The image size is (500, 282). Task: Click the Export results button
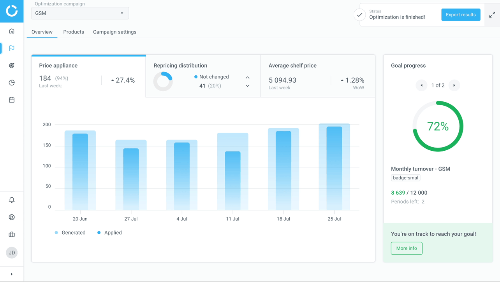pyautogui.click(x=461, y=15)
